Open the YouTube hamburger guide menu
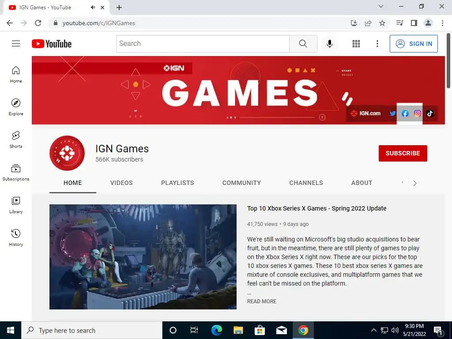452x339 pixels. coord(16,44)
